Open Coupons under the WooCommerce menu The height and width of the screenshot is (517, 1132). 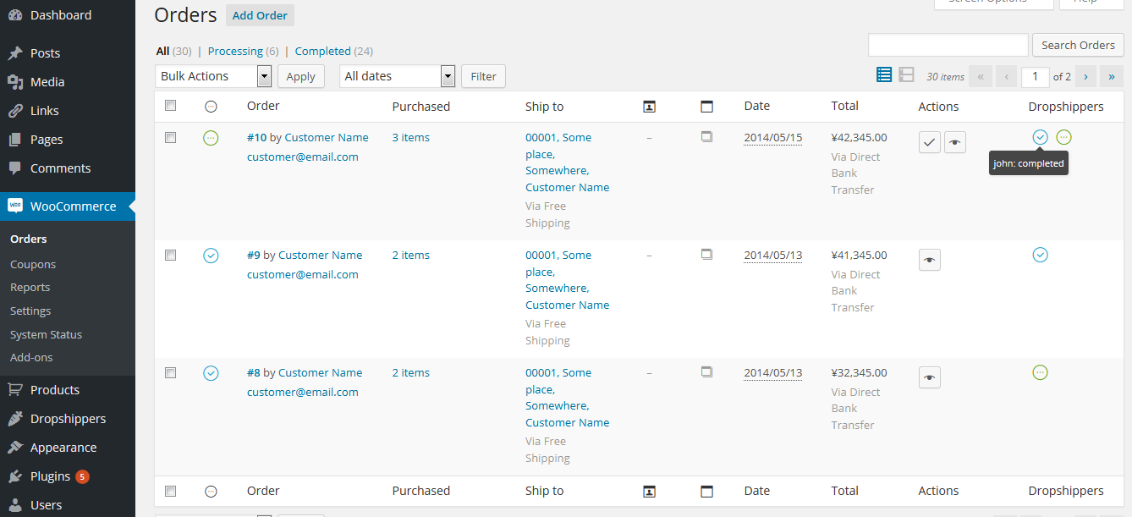(32, 263)
